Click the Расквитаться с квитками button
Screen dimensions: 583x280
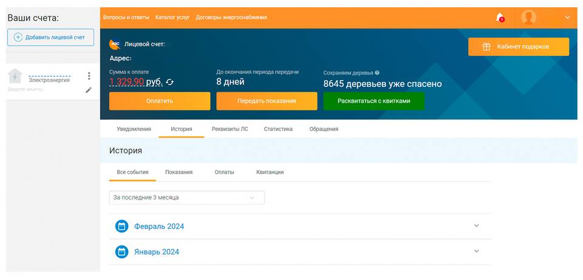[x=373, y=101]
